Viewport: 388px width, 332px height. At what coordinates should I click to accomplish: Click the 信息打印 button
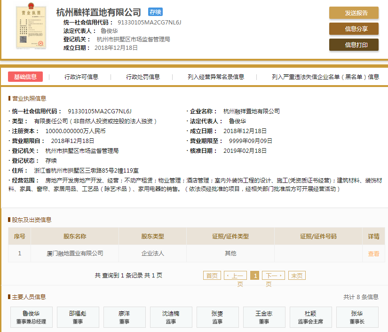click(354, 45)
